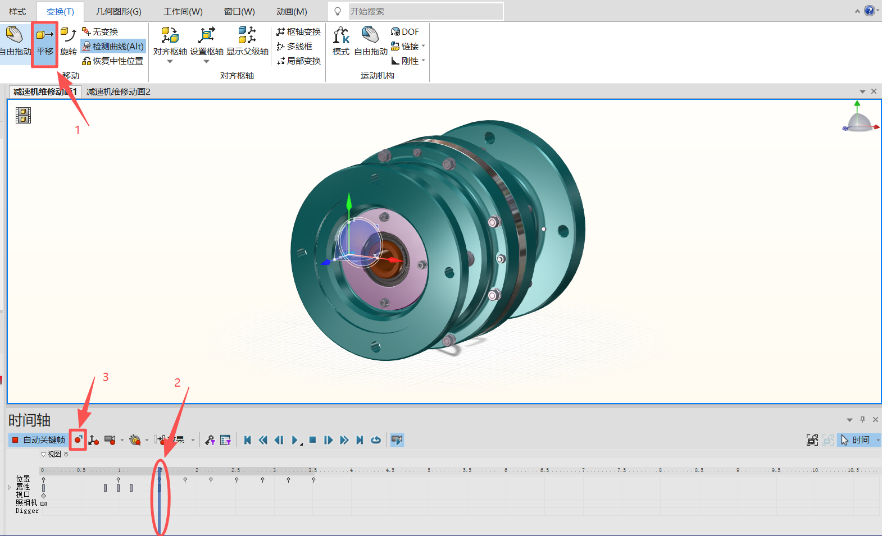Pin the 时间轴 panel
This screenshot has height=536, width=882.
863,419
